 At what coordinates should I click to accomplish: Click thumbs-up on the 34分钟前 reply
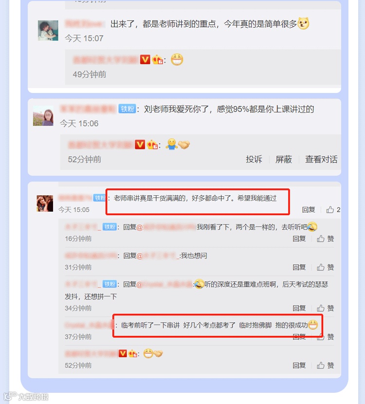tap(321, 308)
